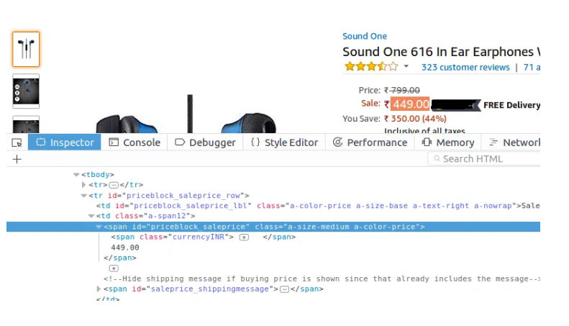Activate the element picker tool
Screen dimensions: 569x326
pyautogui.click(x=17, y=142)
